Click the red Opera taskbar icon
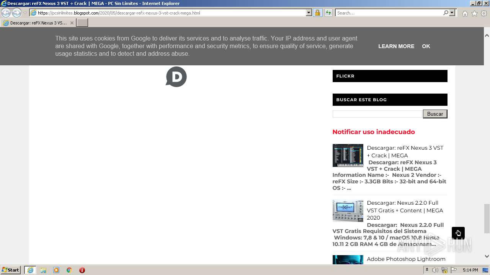 (x=82, y=270)
